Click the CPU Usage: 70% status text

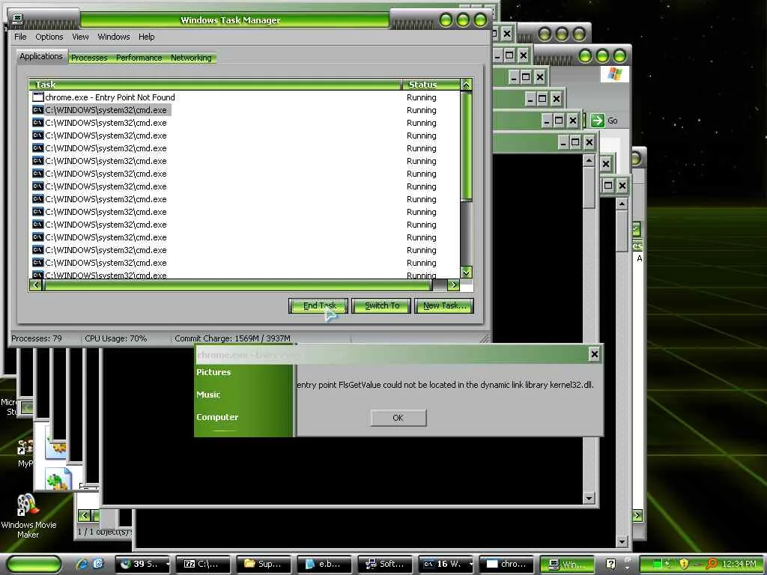click(116, 338)
